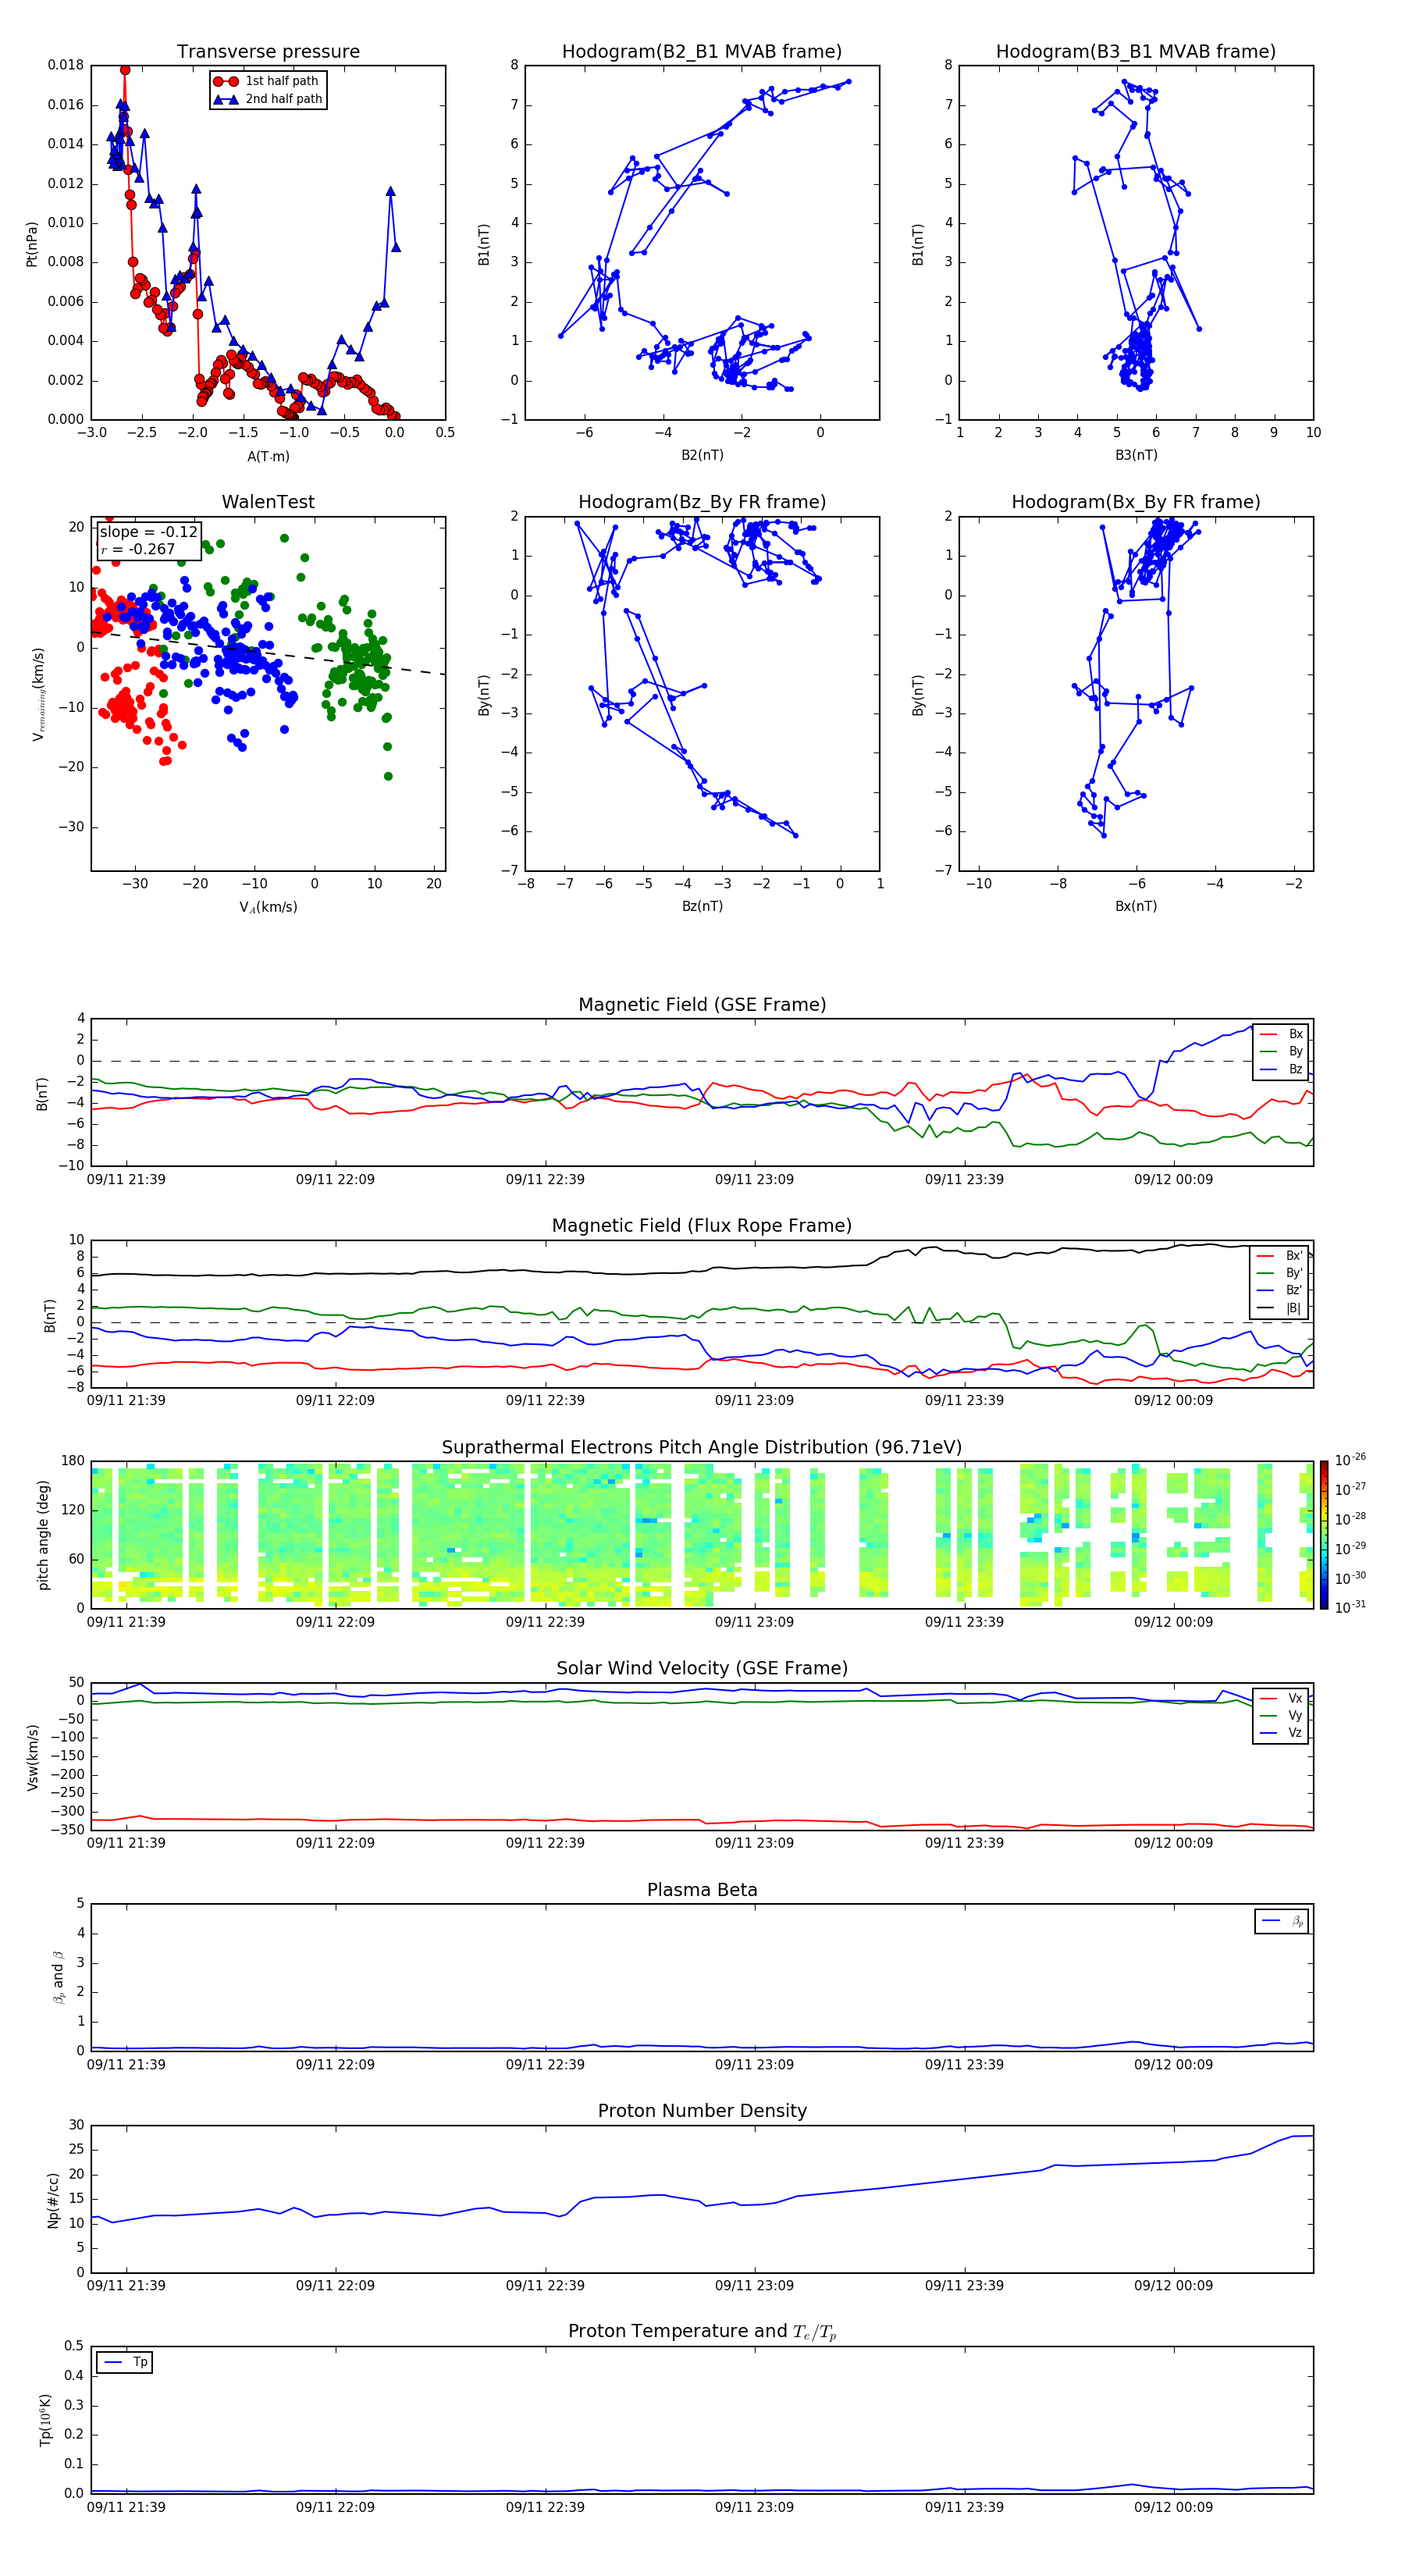1405x2576 pixels.
Task: Click the -350 tick on the solar wind velocity axis
Action: (x=66, y=1830)
